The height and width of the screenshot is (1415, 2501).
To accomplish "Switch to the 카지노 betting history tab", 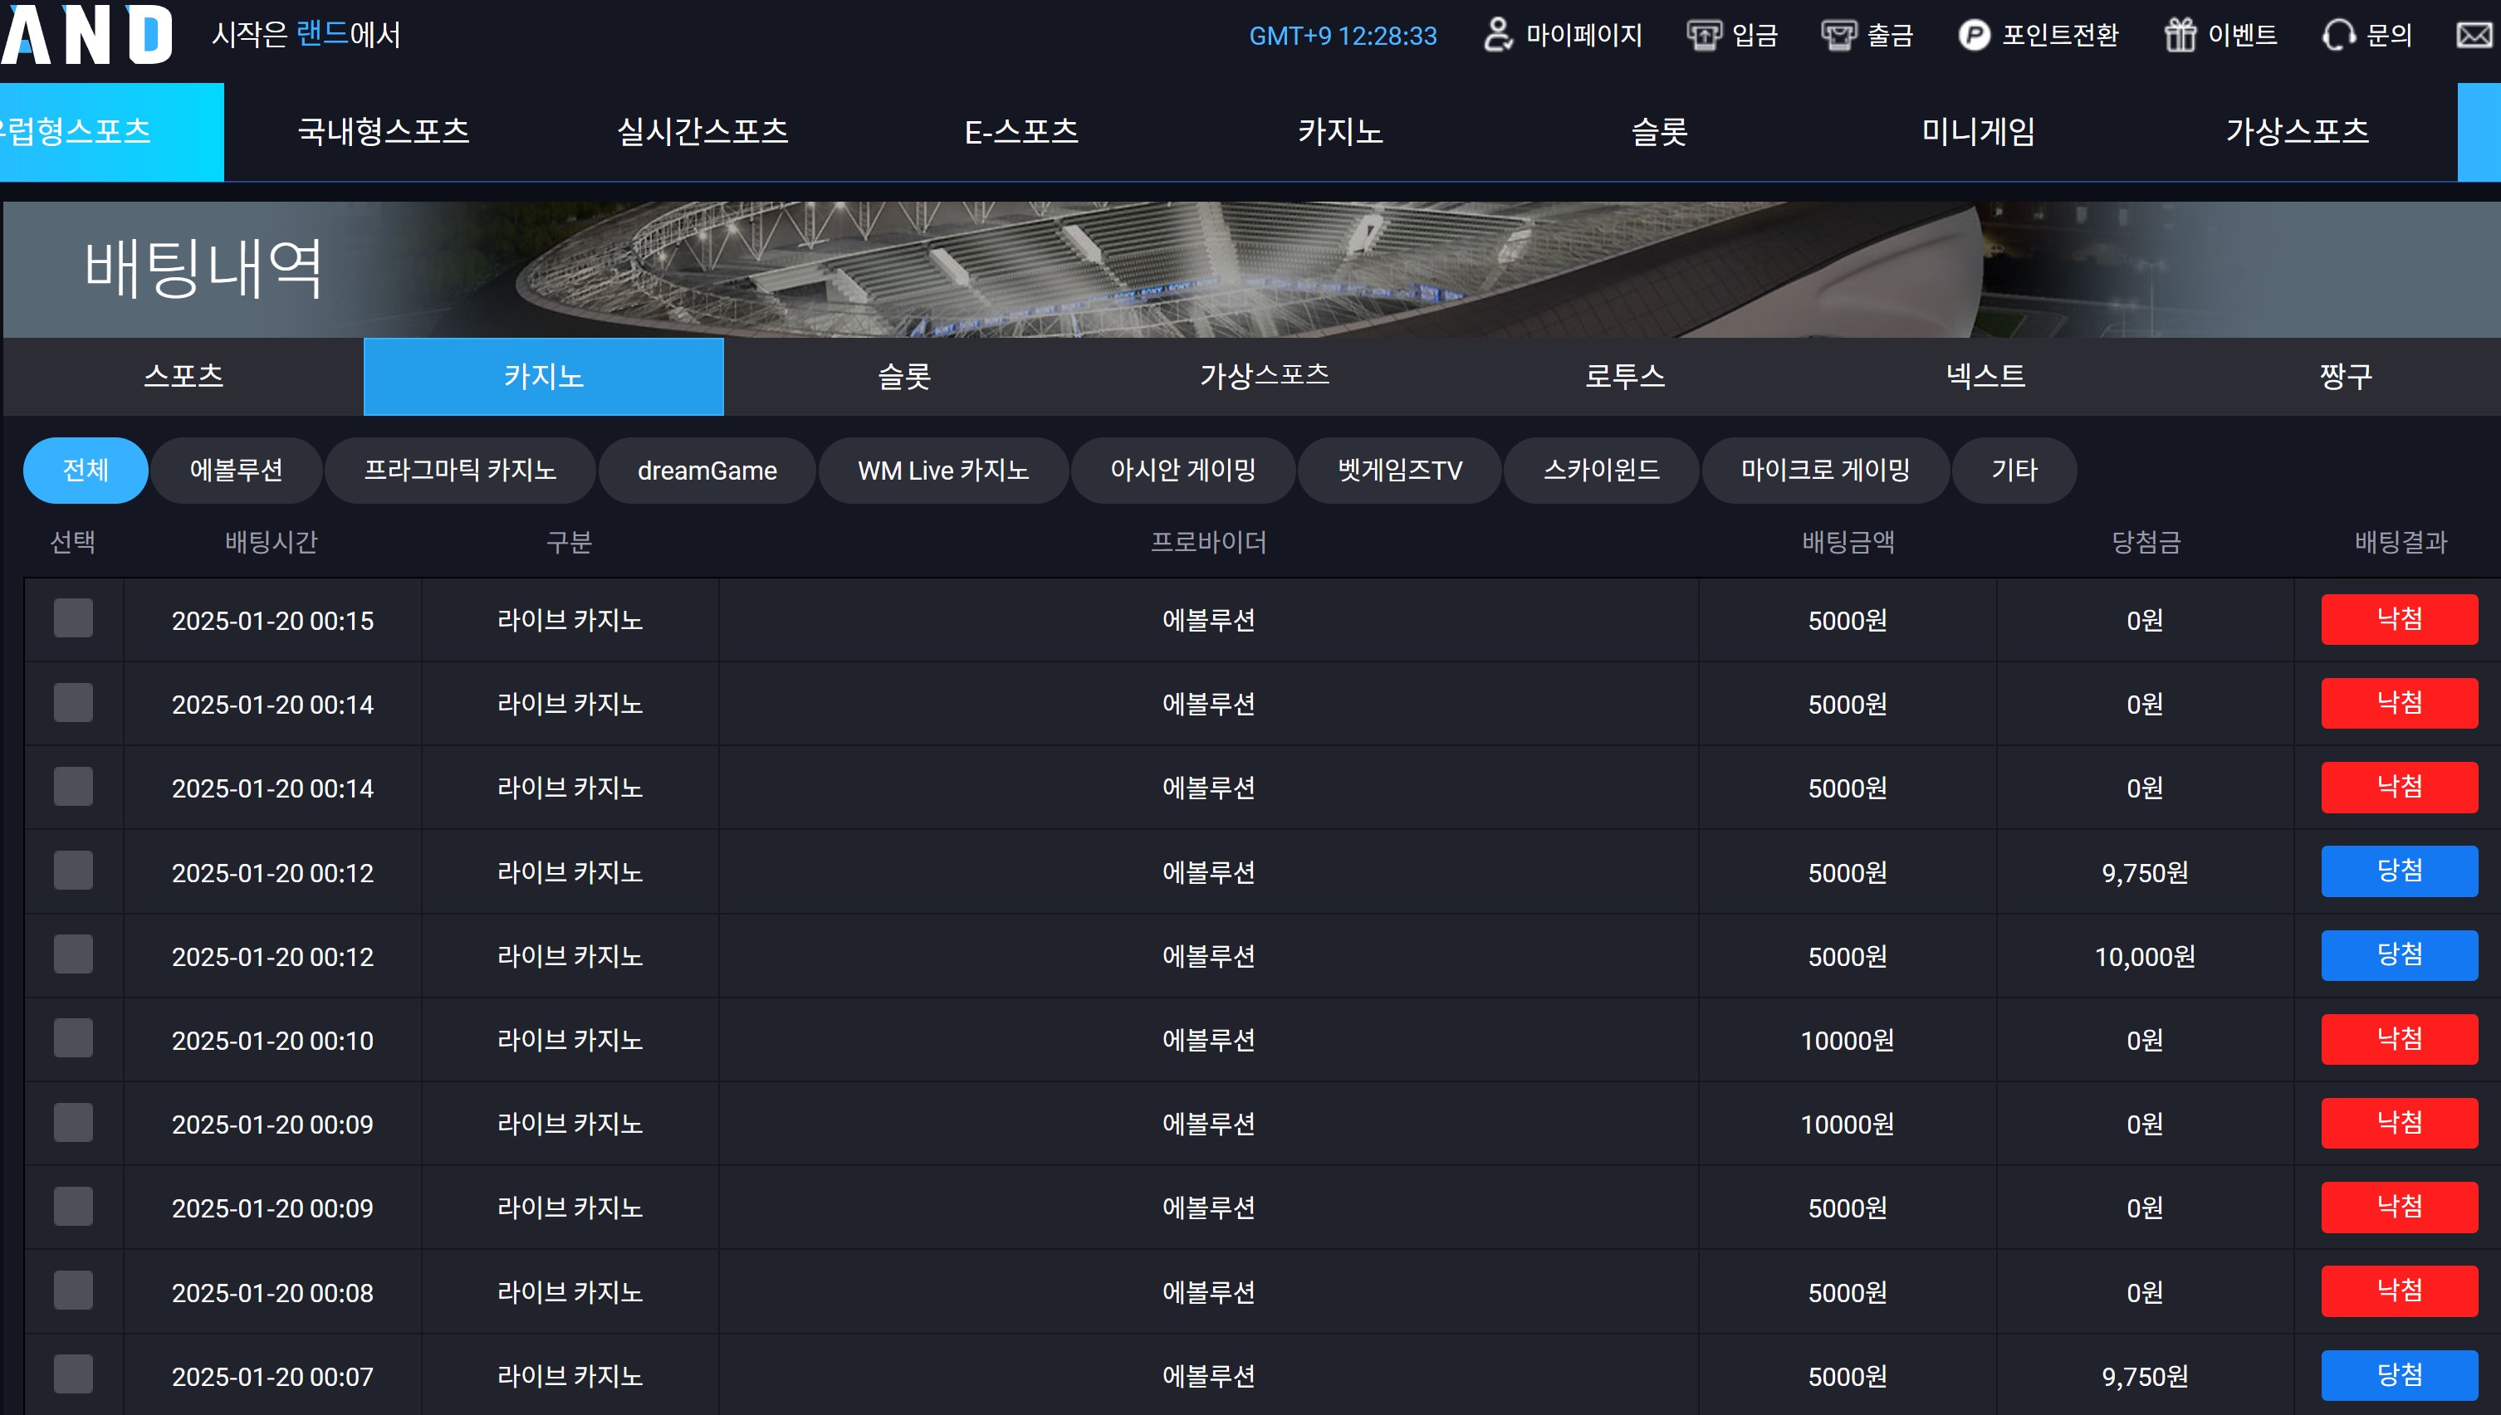I will pyautogui.click(x=543, y=376).
